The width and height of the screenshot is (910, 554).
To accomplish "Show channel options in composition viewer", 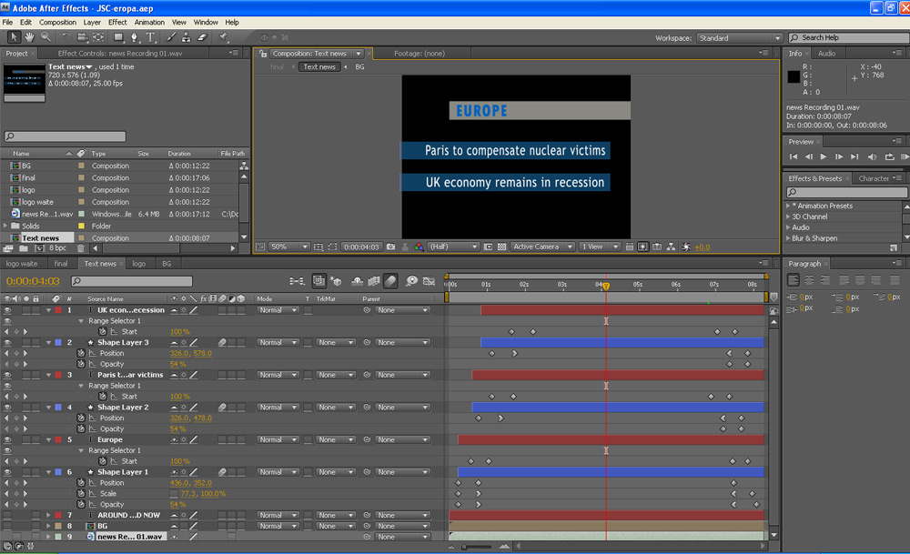I will coord(419,247).
